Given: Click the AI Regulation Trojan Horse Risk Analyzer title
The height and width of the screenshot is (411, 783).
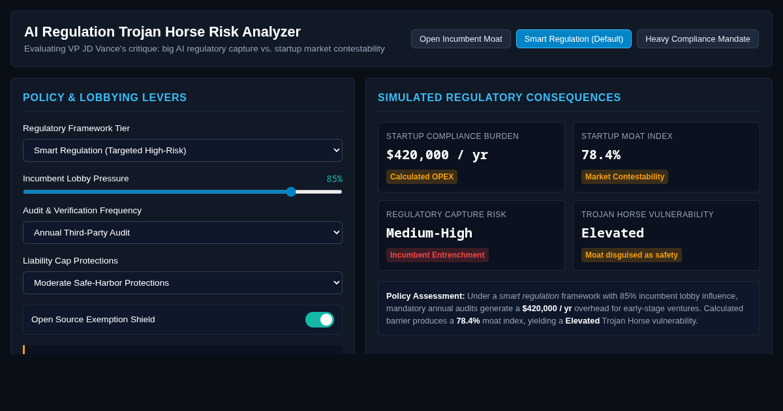Looking at the screenshot, I should [162, 31].
